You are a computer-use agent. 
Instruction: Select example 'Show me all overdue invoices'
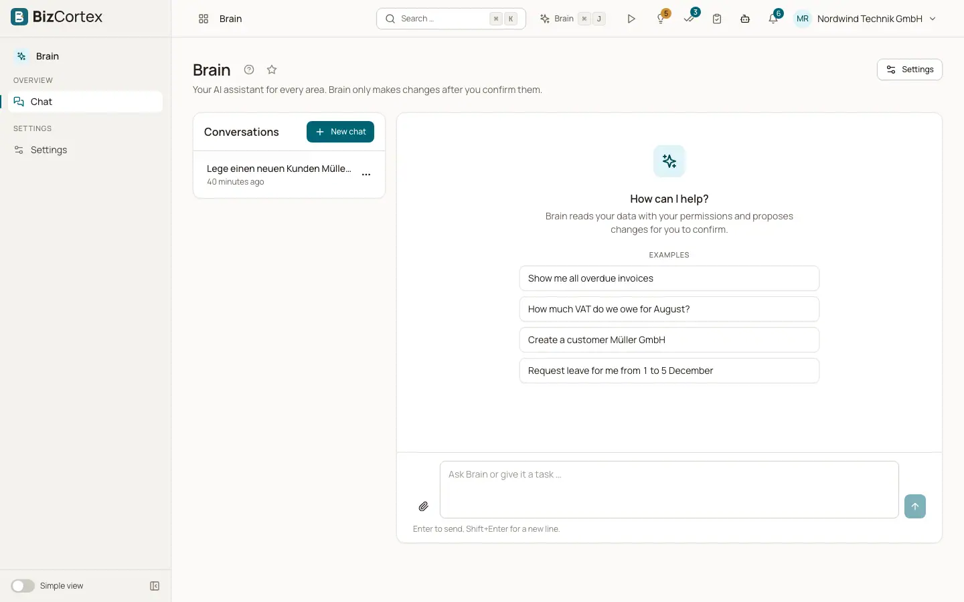[669, 278]
